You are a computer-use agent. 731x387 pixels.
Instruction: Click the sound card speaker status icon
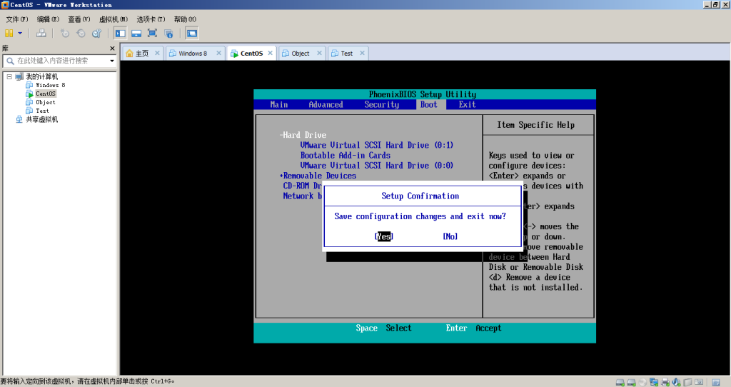[676, 382]
